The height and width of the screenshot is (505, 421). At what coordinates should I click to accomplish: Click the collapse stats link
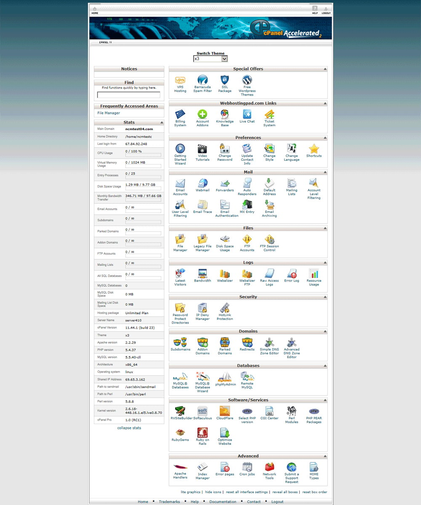coord(129,428)
